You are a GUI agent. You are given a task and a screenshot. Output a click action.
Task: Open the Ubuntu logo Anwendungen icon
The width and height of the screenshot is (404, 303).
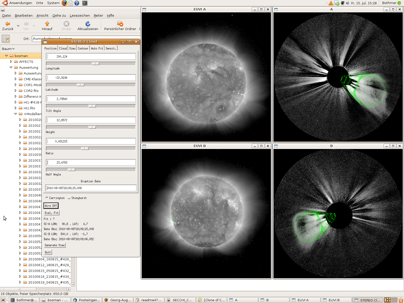[x=5, y=3]
